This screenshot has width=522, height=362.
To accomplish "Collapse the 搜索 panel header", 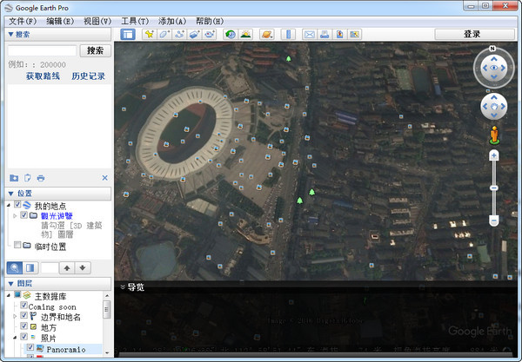I will (10, 35).
